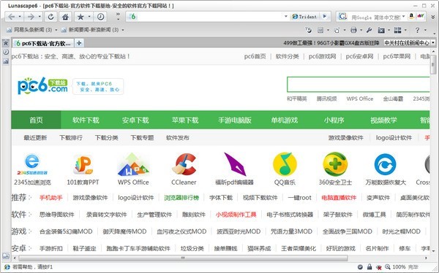Expand the address bar URL dropdown
Viewport: 439px width, 273px height.
(286, 17)
